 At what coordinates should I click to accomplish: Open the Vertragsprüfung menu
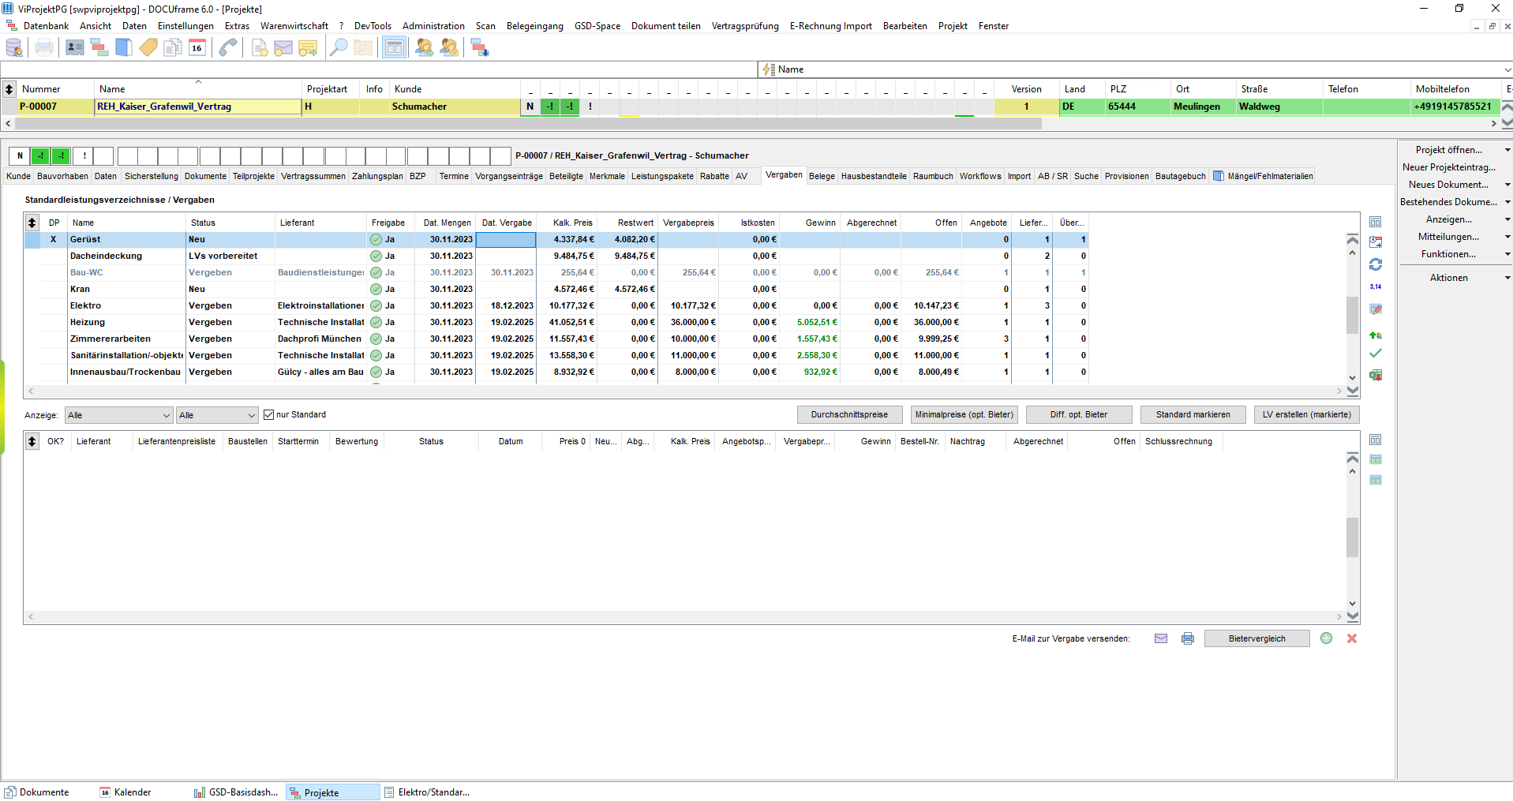coord(745,26)
